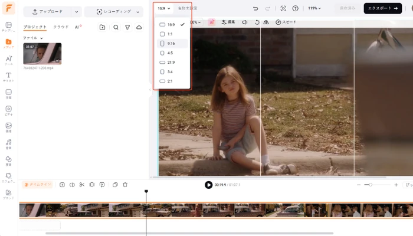Select the checked 16:9 ratio option
Screen dimensions: 413x236
click(x=172, y=24)
